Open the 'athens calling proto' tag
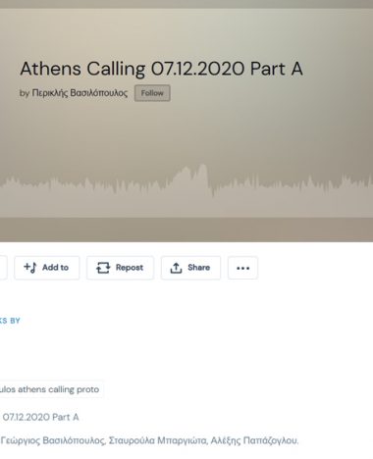 click(50, 389)
